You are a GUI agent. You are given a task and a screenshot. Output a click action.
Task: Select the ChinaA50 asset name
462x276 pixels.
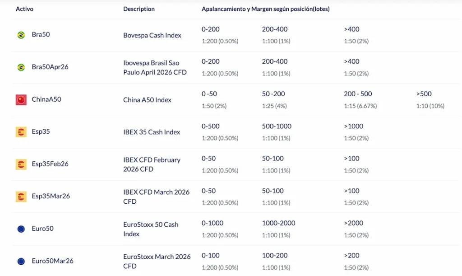(46, 99)
